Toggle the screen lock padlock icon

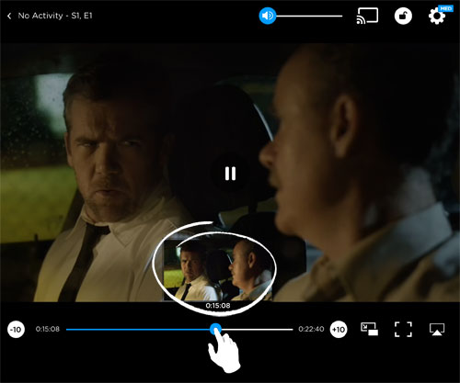(x=403, y=16)
